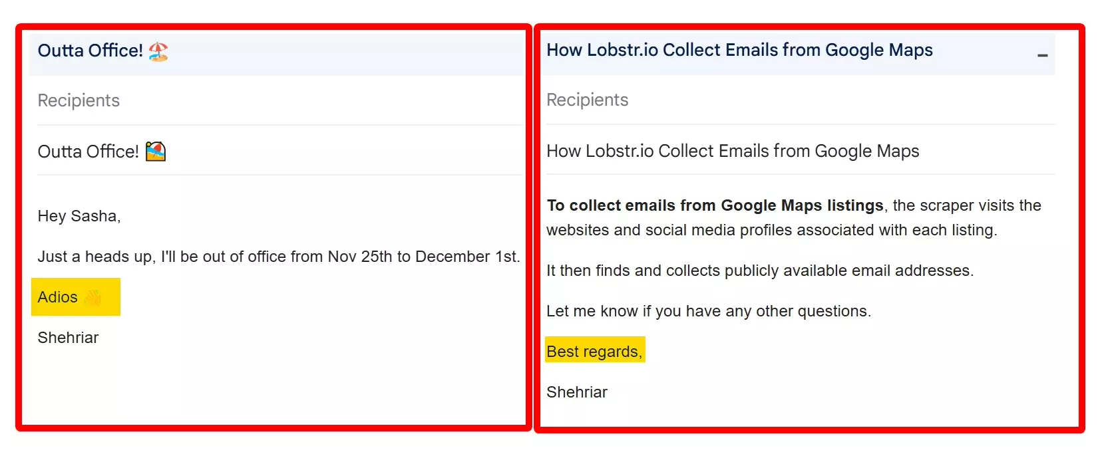Click the Recipients field of the Outta Office email
This screenshot has width=1098, height=454.
(x=79, y=100)
